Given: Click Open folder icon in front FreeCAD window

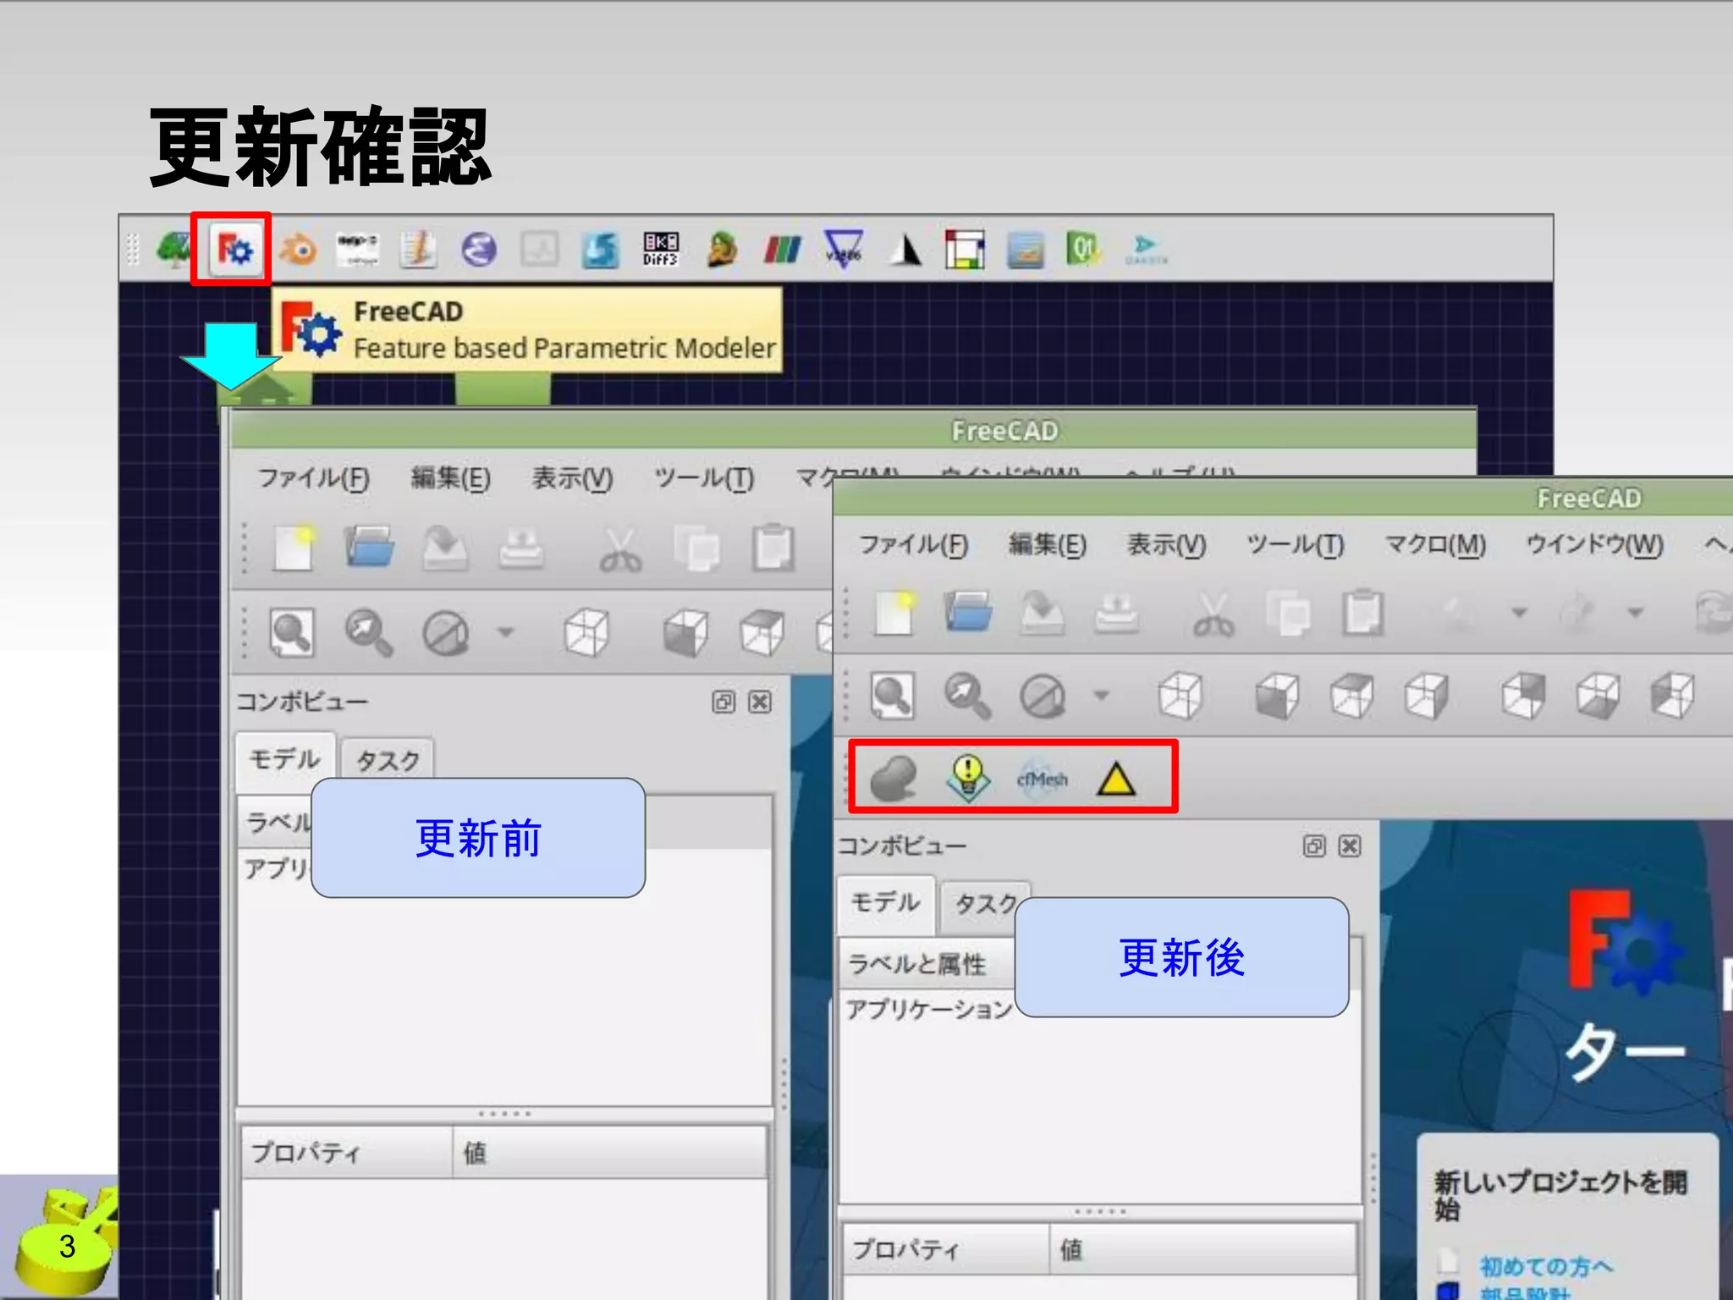Looking at the screenshot, I should tap(968, 611).
